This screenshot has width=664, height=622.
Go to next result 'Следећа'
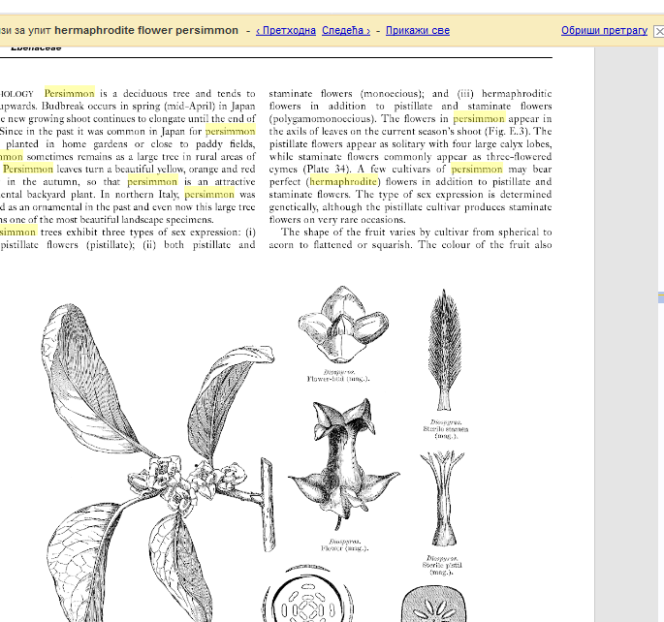coord(346,30)
